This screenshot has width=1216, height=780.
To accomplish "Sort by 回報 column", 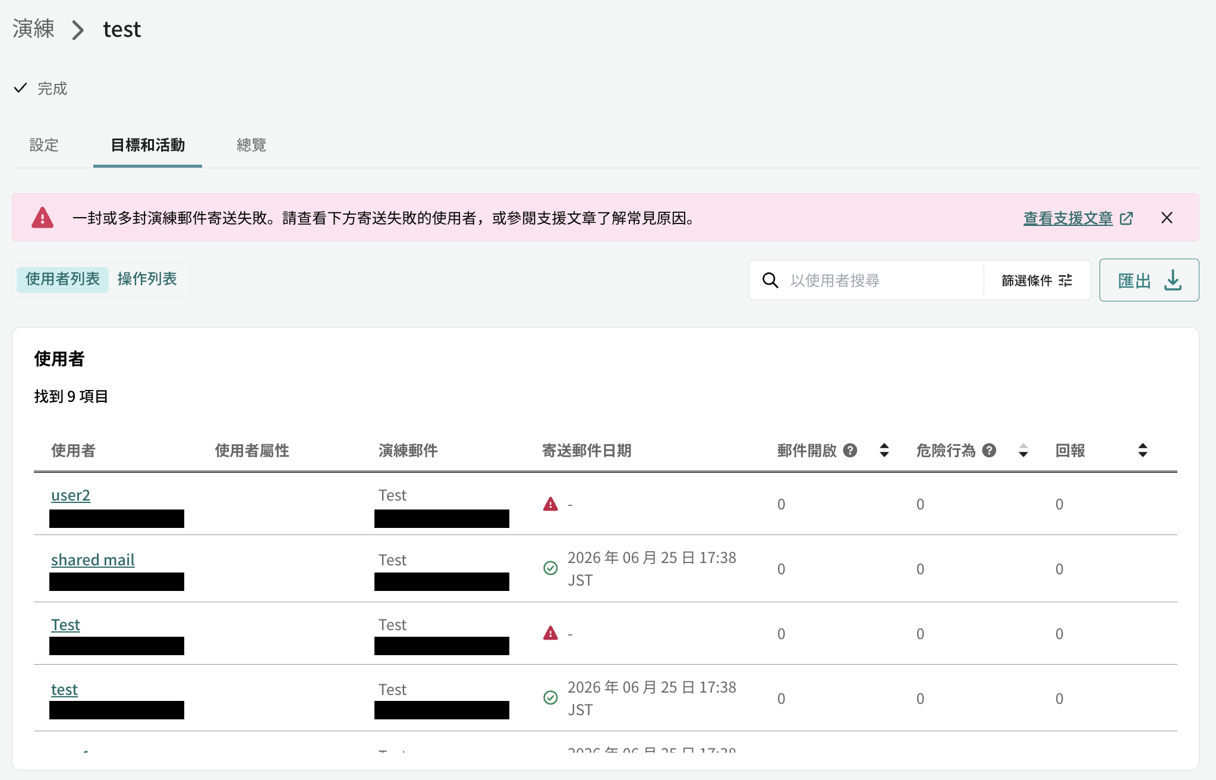I will pyautogui.click(x=1142, y=450).
